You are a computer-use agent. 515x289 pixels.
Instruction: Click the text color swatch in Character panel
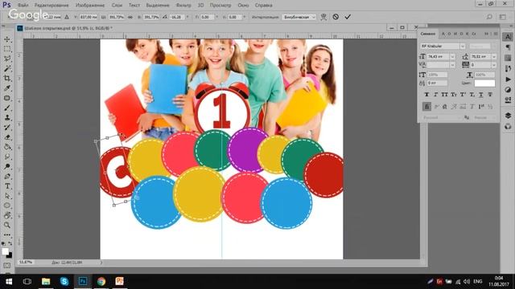(x=484, y=83)
